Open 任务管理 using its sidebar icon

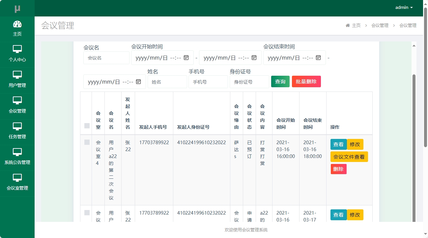pyautogui.click(x=17, y=126)
